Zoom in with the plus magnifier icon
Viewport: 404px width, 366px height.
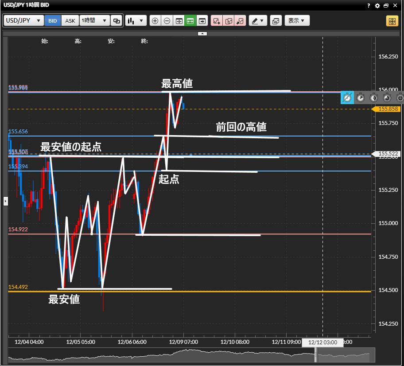coord(155,21)
